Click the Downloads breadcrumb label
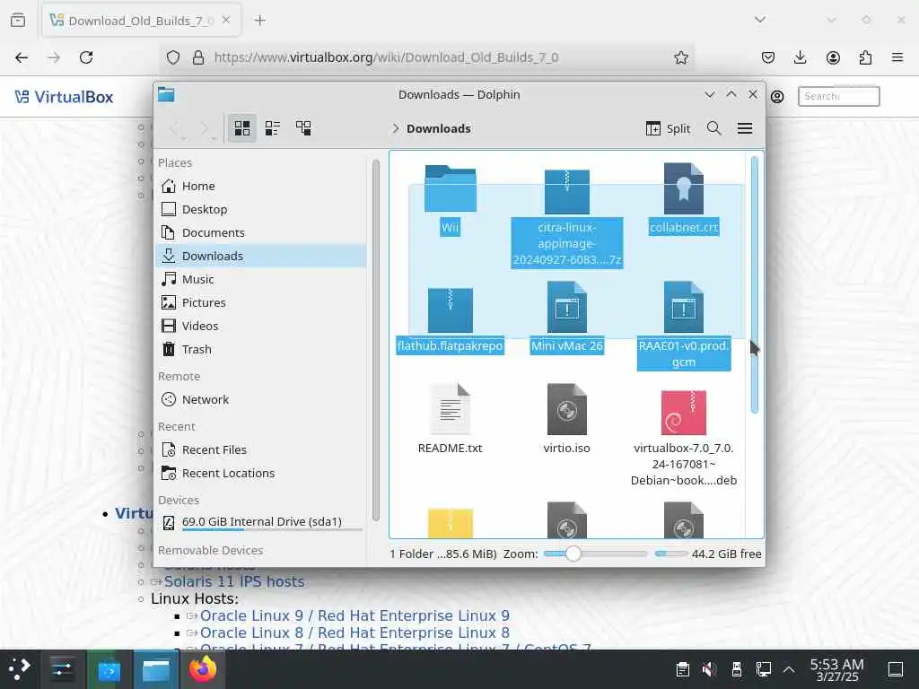This screenshot has width=919, height=689. tap(438, 128)
